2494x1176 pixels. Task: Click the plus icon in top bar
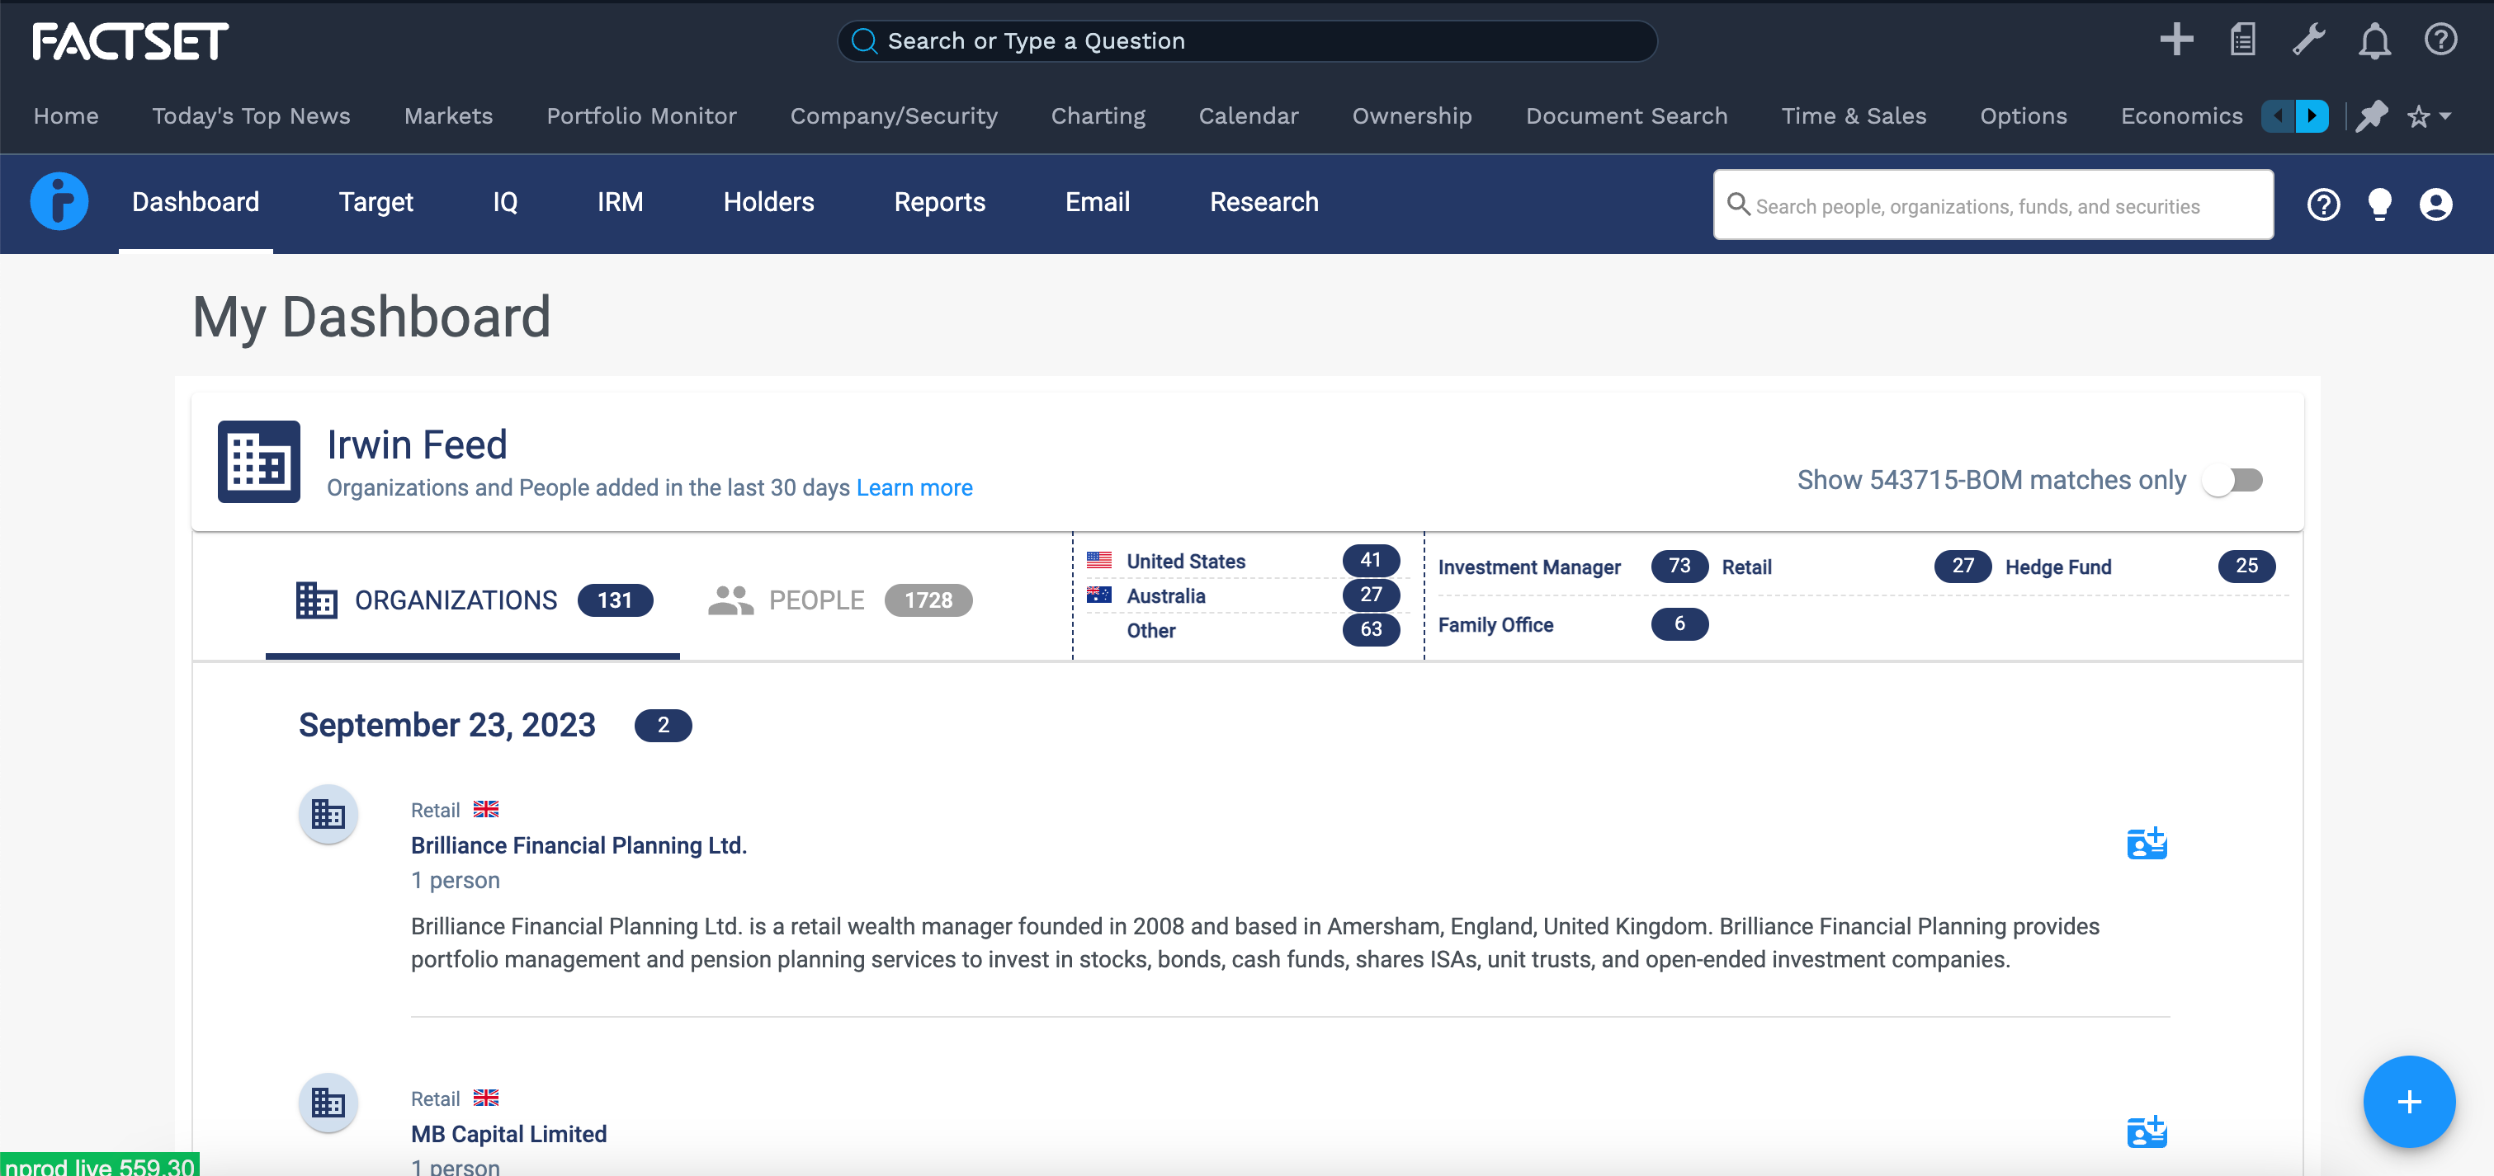click(x=2175, y=40)
